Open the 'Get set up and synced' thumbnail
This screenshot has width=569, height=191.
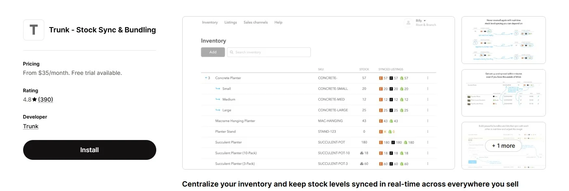click(504, 93)
